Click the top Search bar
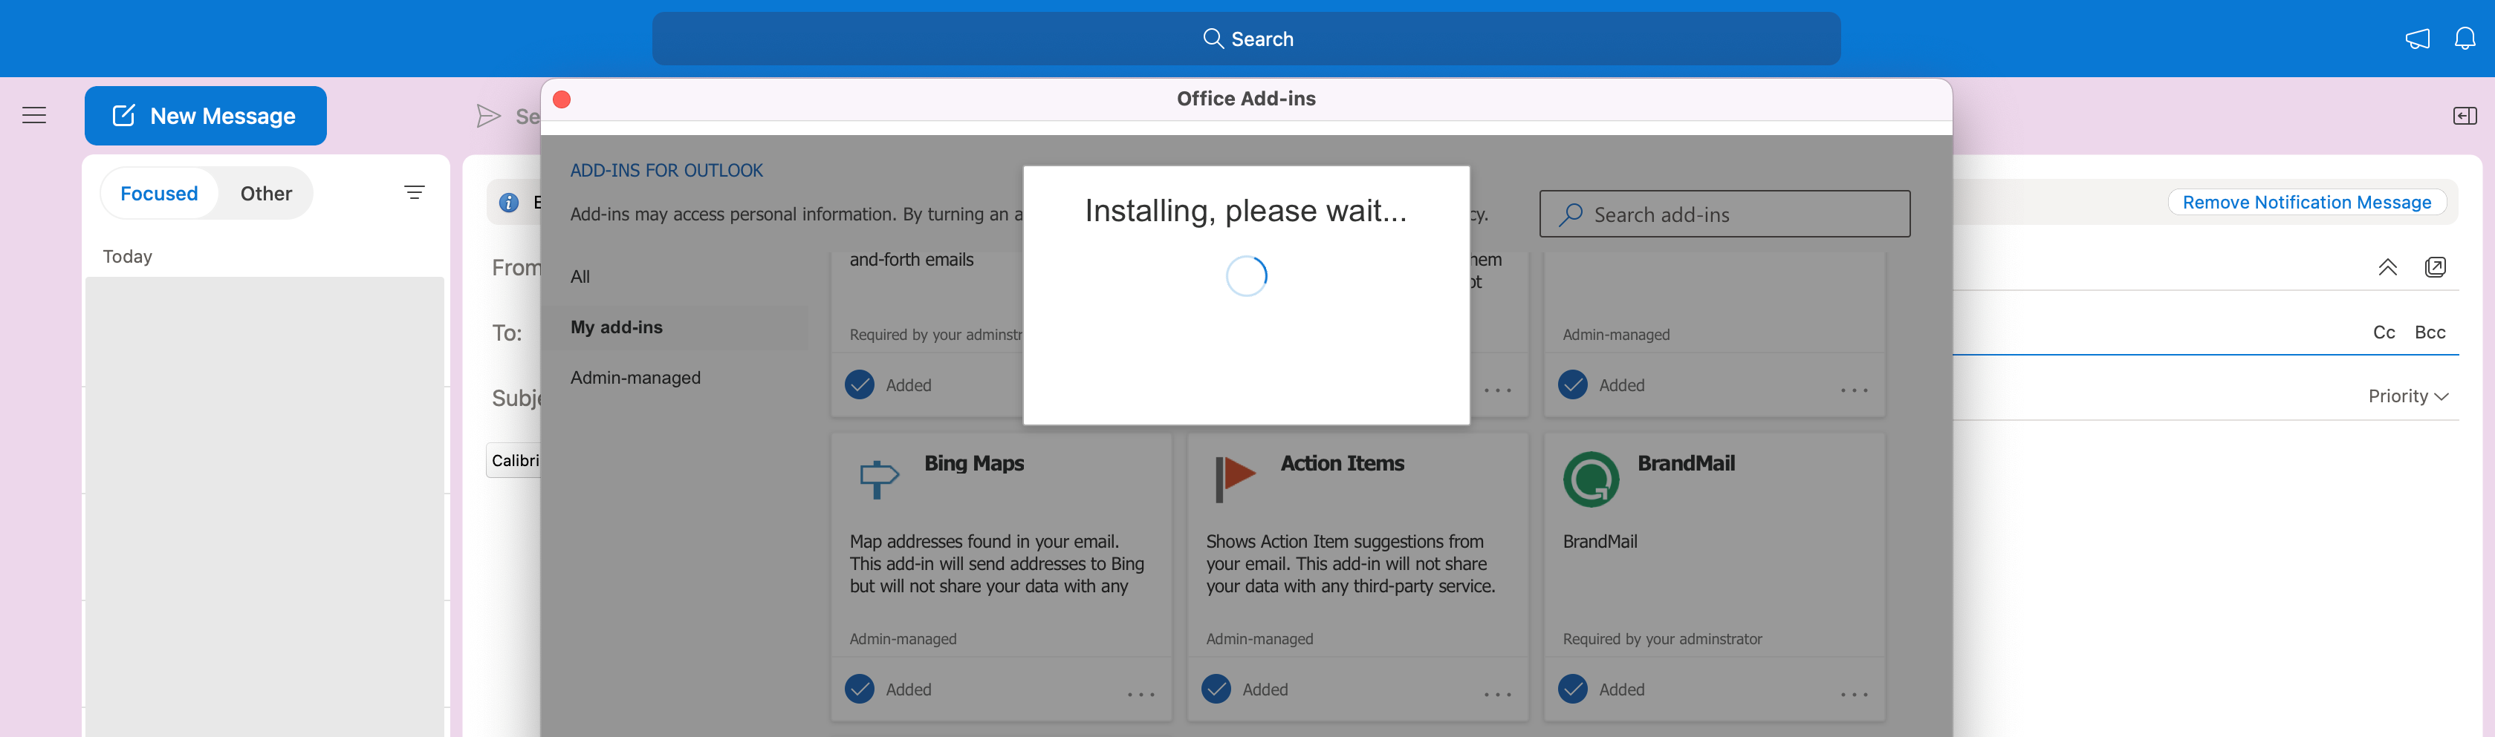This screenshot has height=737, width=2495. coord(1245,39)
